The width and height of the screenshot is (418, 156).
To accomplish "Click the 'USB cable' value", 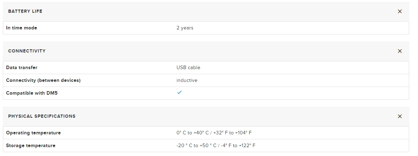I will pos(188,67).
